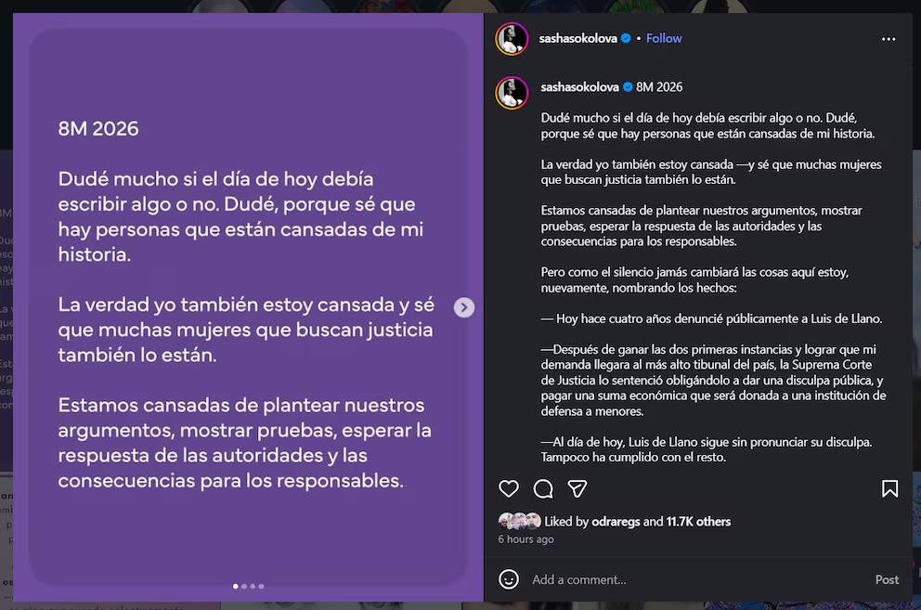
Task: View the 11.7K others likes list
Action: tap(698, 521)
